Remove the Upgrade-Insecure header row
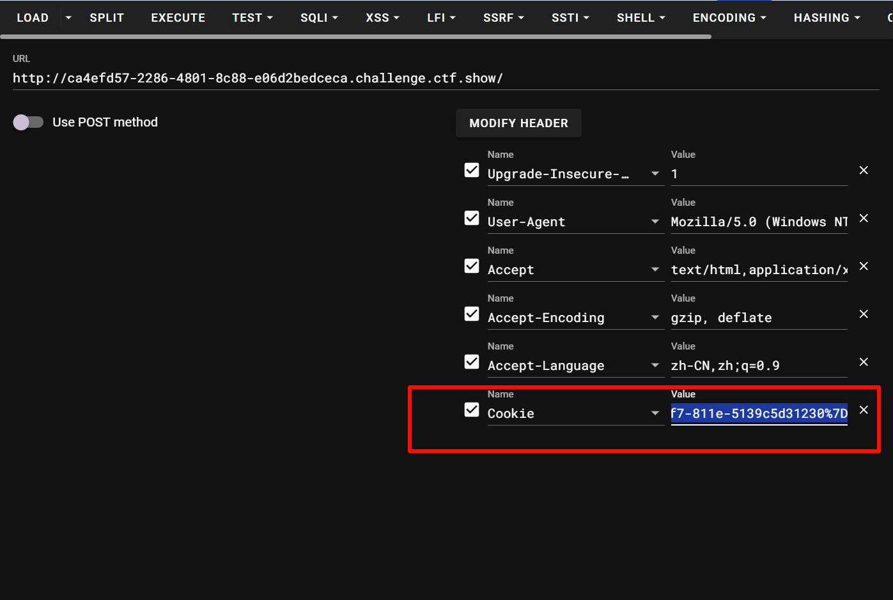 [864, 171]
